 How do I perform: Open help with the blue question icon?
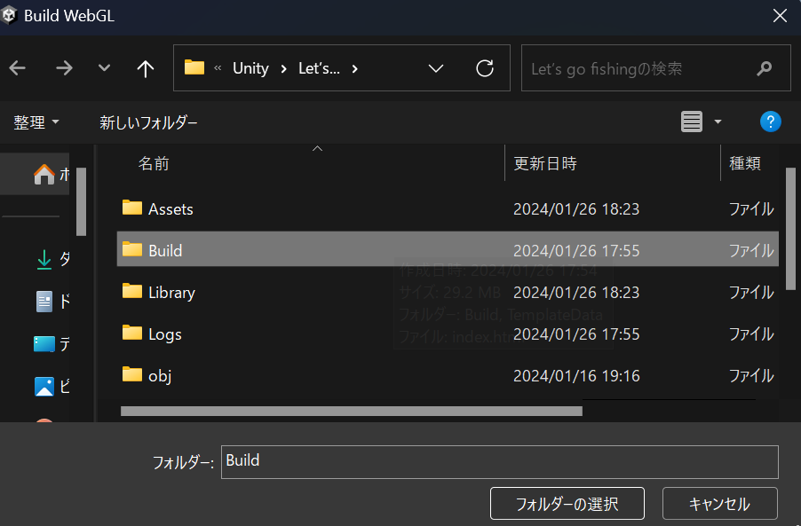[x=770, y=122]
